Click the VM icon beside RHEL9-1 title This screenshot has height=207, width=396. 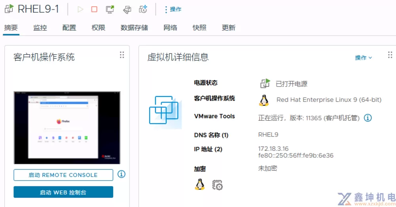tap(9, 9)
